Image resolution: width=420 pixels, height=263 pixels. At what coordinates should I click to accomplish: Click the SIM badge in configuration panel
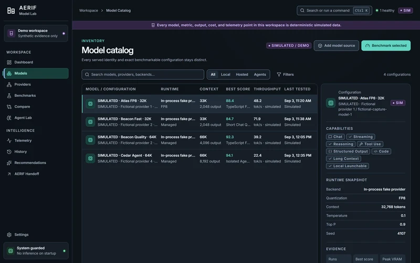click(398, 103)
